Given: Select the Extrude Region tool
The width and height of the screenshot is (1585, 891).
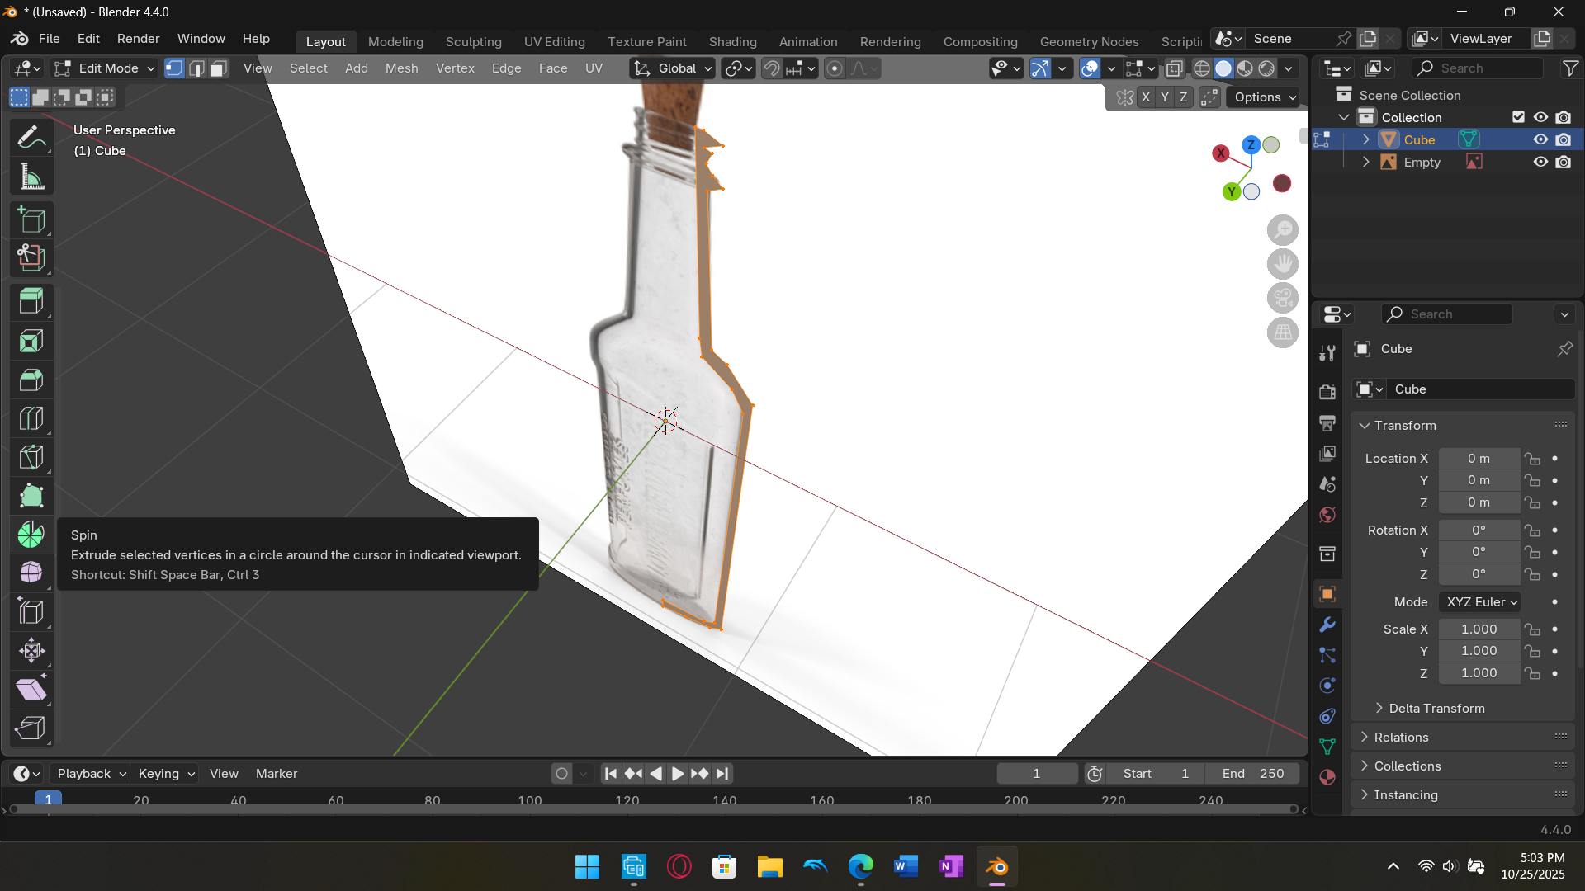Looking at the screenshot, I should coord(31,301).
